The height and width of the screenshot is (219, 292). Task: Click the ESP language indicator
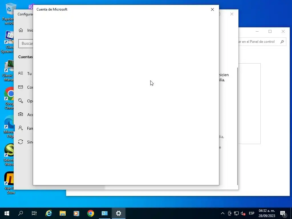point(252,213)
